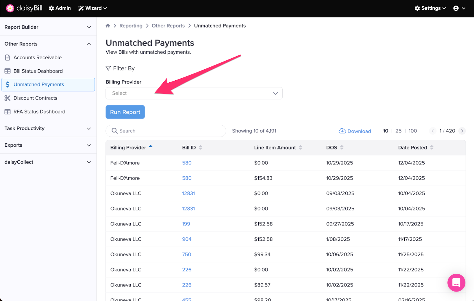Open the Billing Provider select dropdown
Image resolution: width=474 pixels, height=301 pixels.
pos(194,93)
